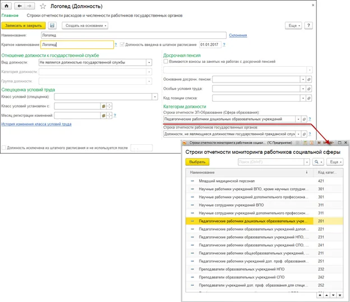Move down one row arrow in popup
The image size is (350, 302).
tap(333, 295)
